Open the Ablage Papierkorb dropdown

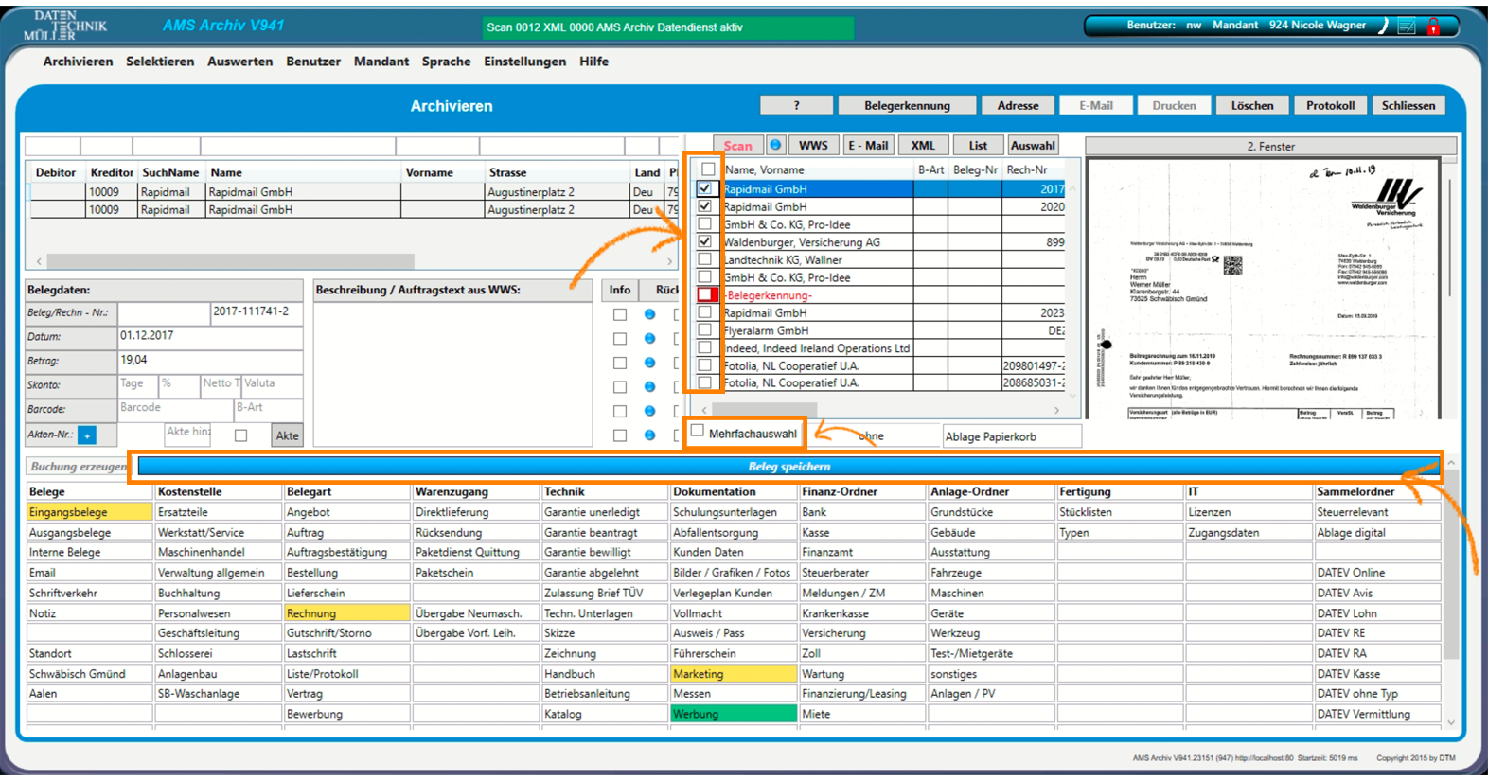click(x=1011, y=436)
